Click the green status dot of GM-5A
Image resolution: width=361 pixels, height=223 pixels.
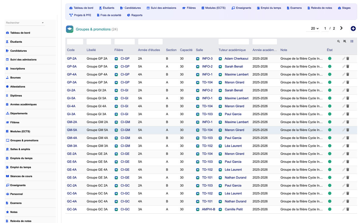330,130
